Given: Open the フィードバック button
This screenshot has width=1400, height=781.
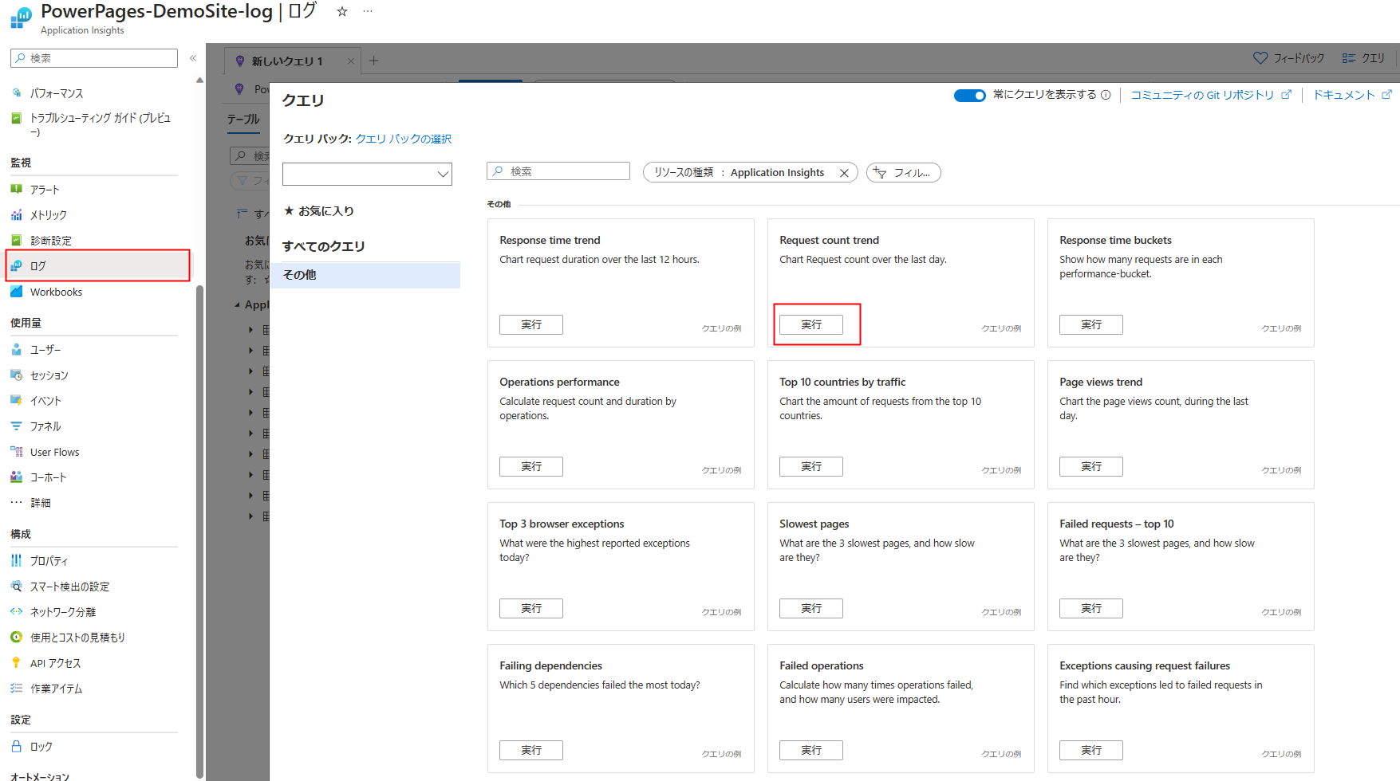Looking at the screenshot, I should pyautogui.click(x=1288, y=58).
